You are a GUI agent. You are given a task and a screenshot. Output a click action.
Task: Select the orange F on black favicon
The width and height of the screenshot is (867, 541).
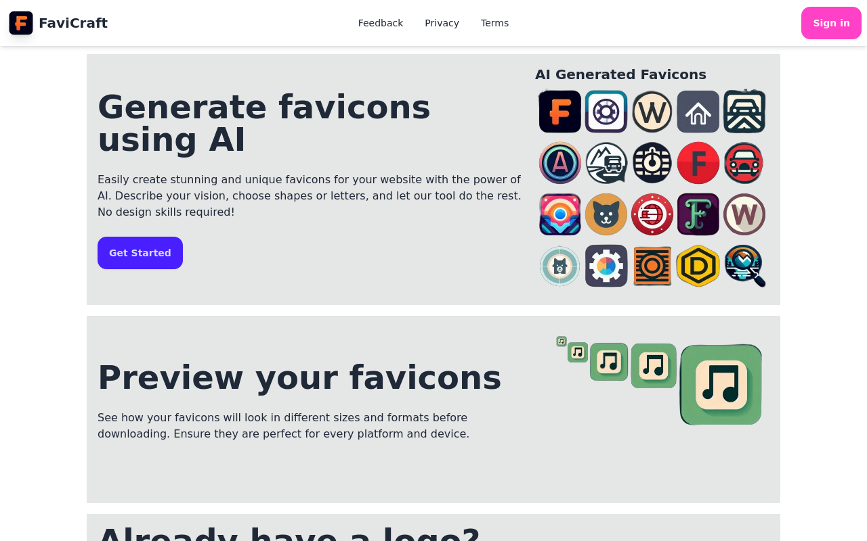pyautogui.click(x=560, y=112)
